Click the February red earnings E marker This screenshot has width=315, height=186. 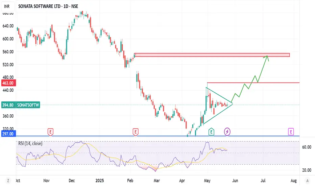(136, 132)
